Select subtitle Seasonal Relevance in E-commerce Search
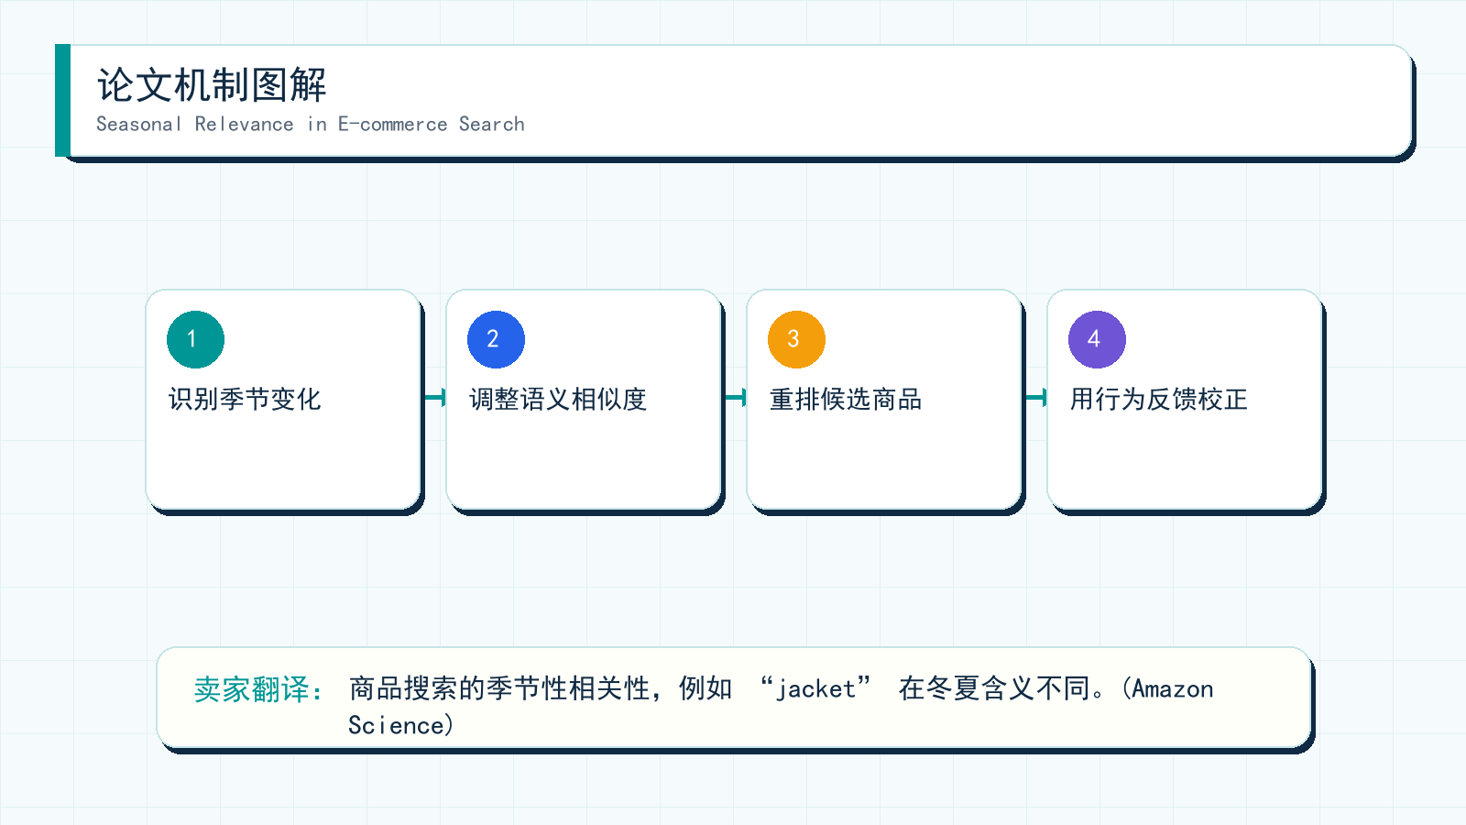Image resolution: width=1466 pixels, height=825 pixels. [311, 124]
